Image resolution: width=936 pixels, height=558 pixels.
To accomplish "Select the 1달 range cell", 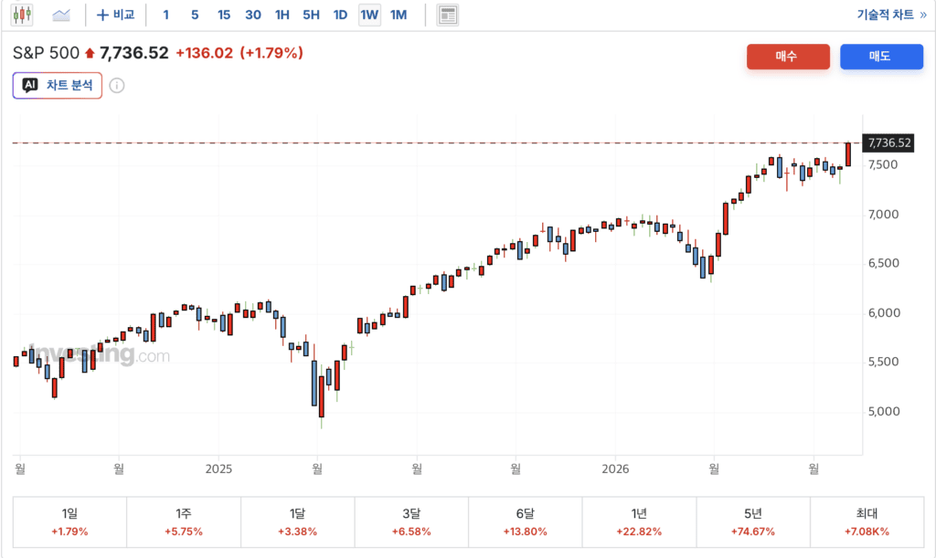I will point(297,521).
